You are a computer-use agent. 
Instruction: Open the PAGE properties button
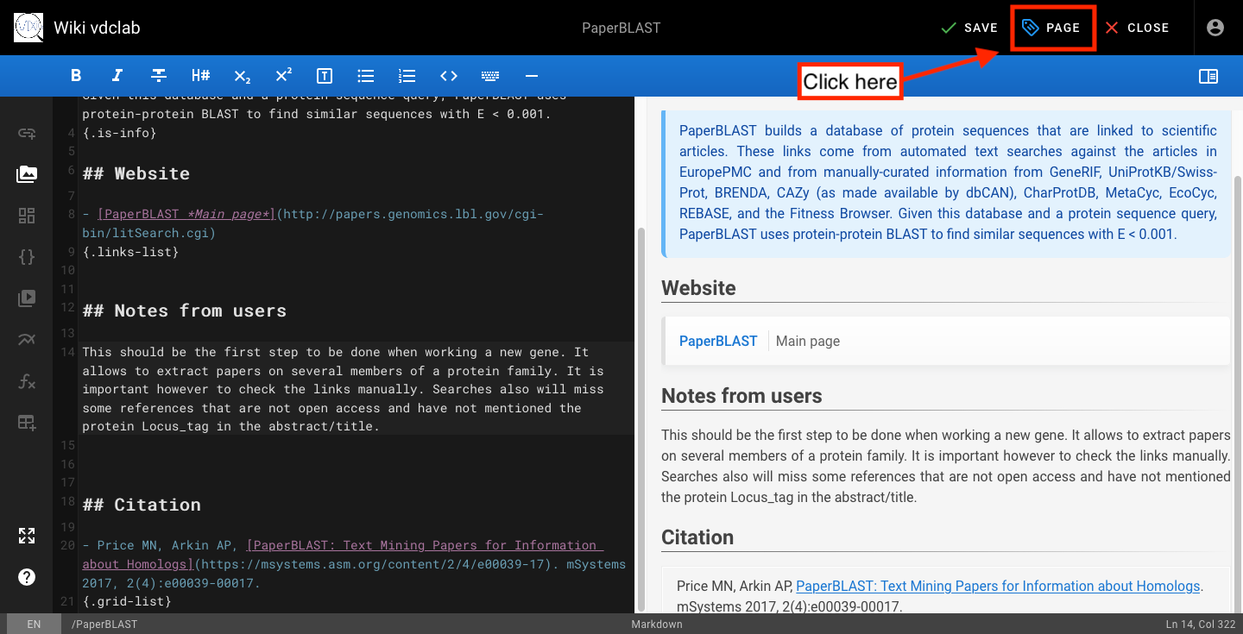pos(1051,28)
